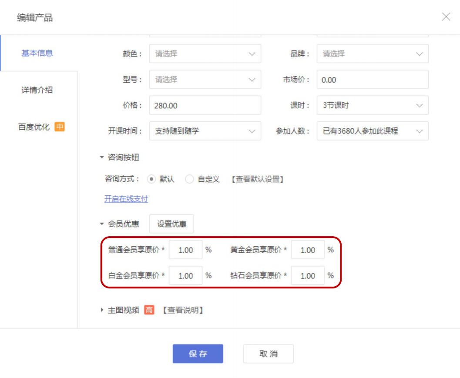Click the 设置优惠 button
The height and width of the screenshot is (378, 460).
(171, 224)
